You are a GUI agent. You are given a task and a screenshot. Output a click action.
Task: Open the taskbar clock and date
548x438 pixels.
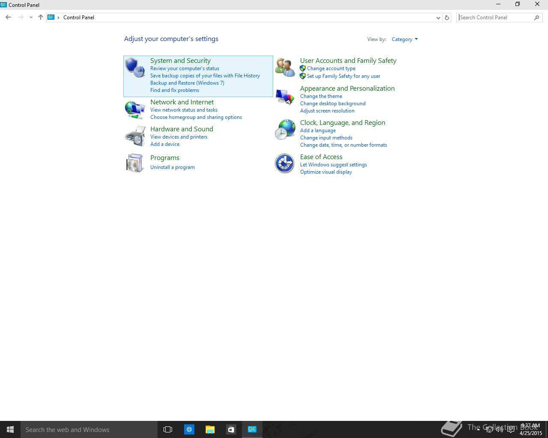pyautogui.click(x=531, y=429)
